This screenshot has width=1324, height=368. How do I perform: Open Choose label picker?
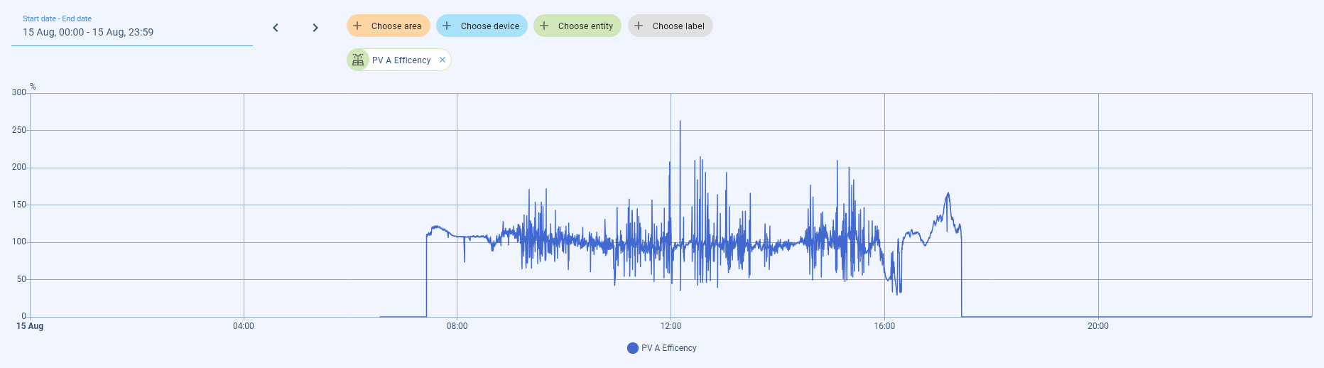678,26
